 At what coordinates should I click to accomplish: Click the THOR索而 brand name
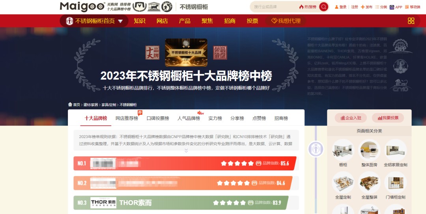click(135, 203)
